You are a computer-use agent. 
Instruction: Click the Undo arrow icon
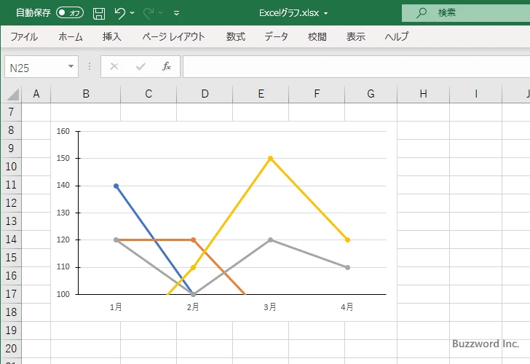point(119,13)
